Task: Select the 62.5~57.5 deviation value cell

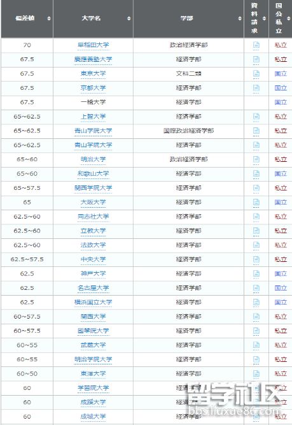Action: (27, 259)
